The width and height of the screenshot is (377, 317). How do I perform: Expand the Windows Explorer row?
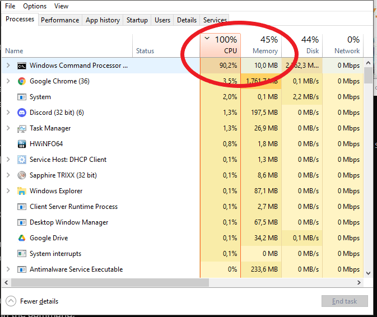click(8, 191)
